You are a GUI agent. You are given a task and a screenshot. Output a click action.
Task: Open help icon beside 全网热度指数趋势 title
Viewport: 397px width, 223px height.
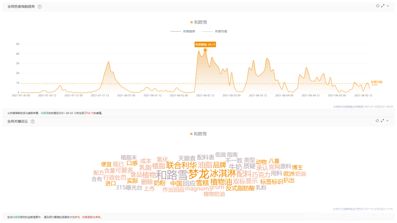coord(40,7)
